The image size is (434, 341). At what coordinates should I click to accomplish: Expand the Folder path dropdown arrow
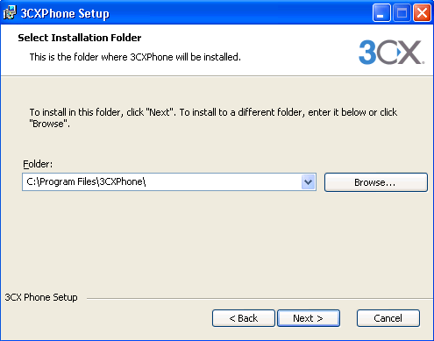point(308,182)
